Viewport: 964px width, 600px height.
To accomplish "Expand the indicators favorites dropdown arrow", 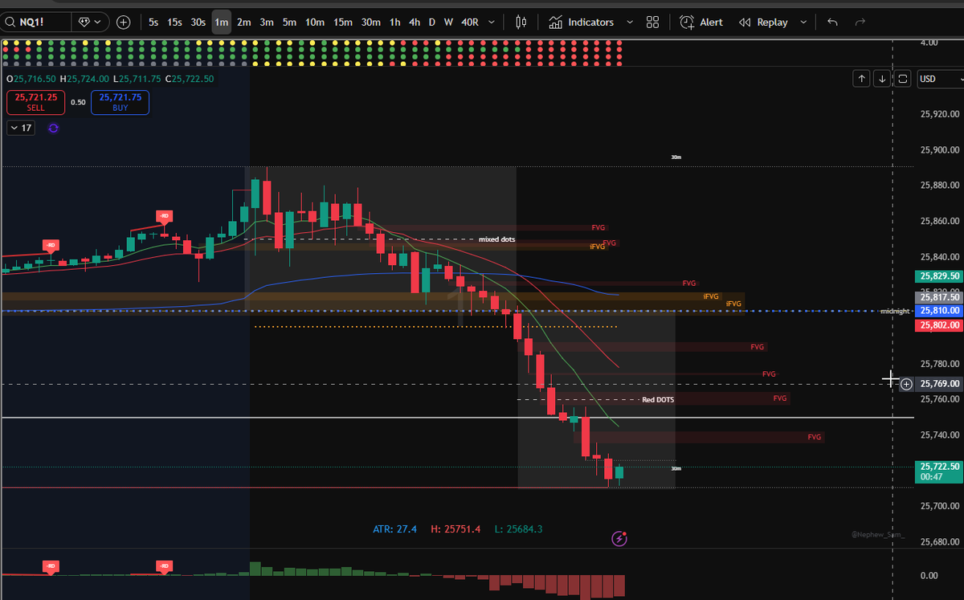I will (x=629, y=22).
